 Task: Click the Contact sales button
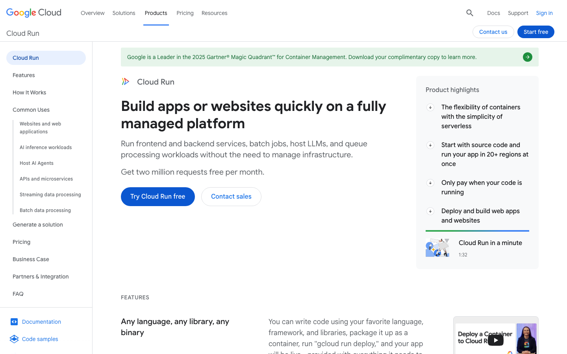point(231,197)
